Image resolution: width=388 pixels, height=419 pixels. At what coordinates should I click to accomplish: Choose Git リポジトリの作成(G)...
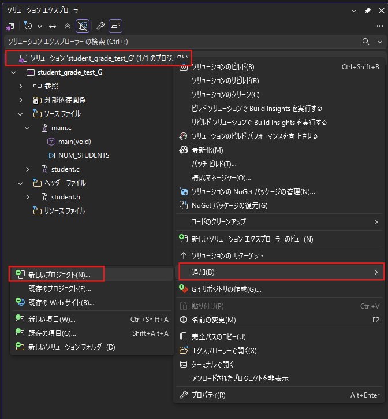point(279,290)
